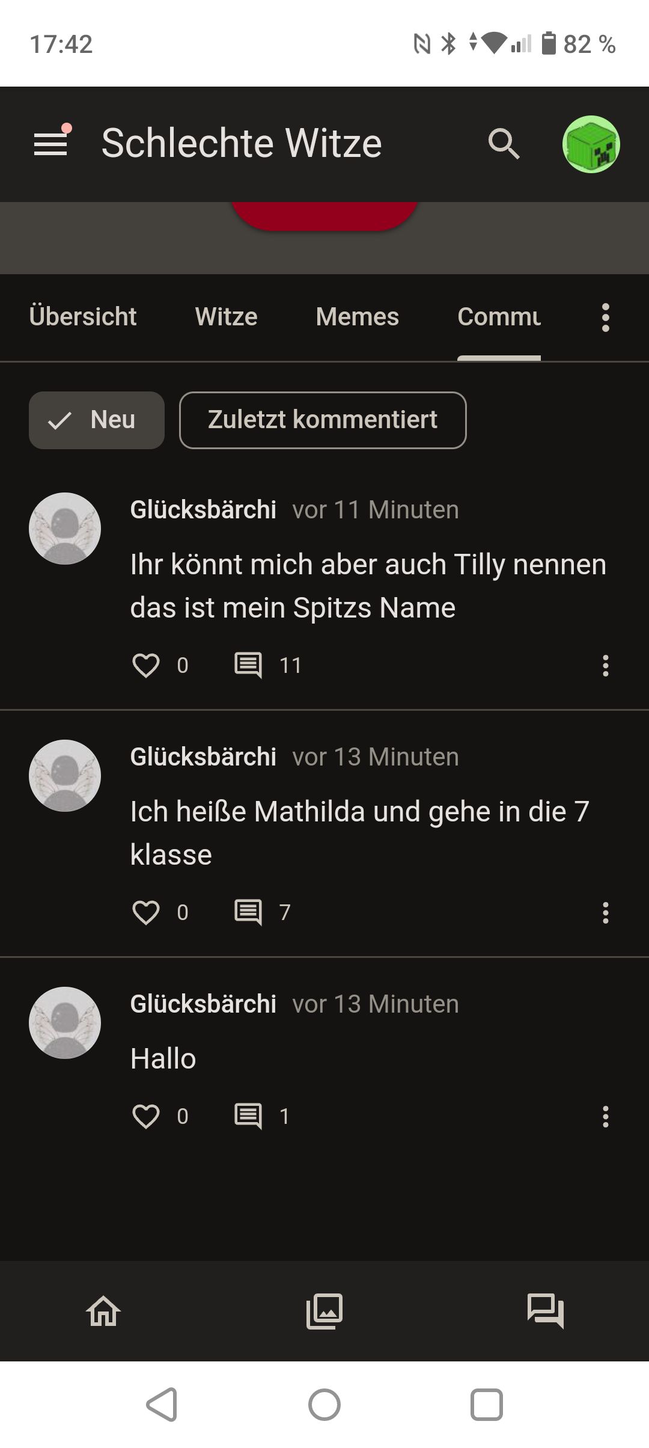
Task: Switch to the Memes tab
Action: tap(357, 317)
